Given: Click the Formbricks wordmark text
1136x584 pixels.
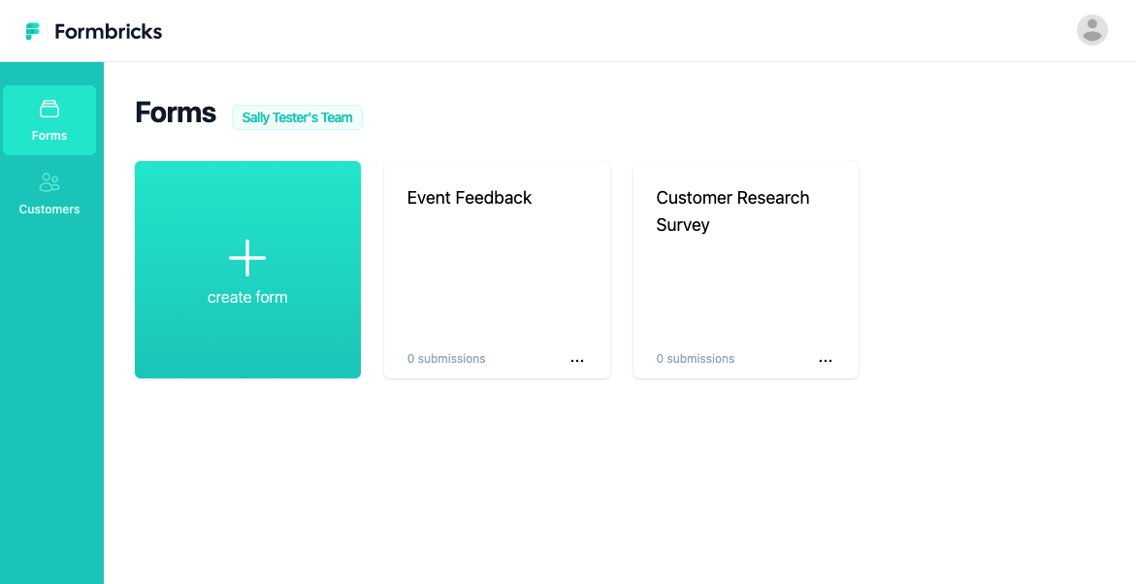Looking at the screenshot, I should click(x=109, y=31).
